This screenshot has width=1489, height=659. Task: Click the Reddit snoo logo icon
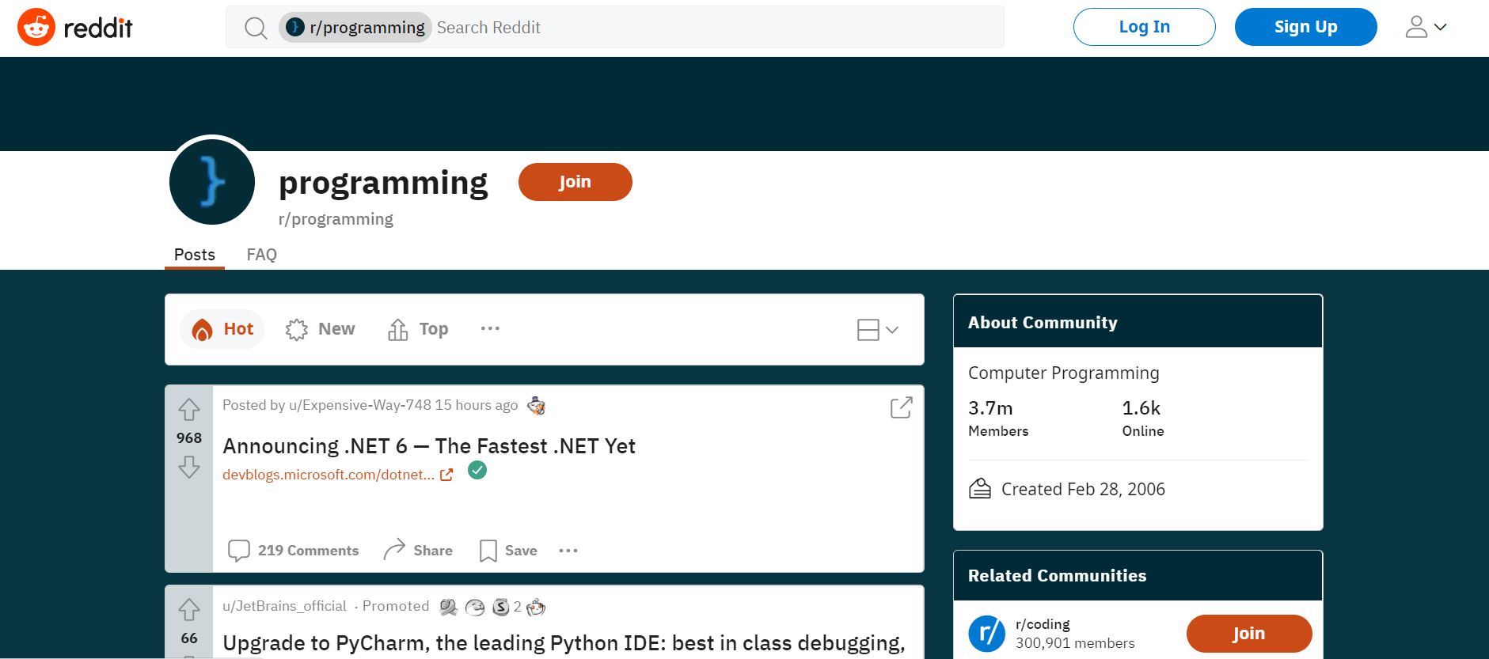[36, 28]
